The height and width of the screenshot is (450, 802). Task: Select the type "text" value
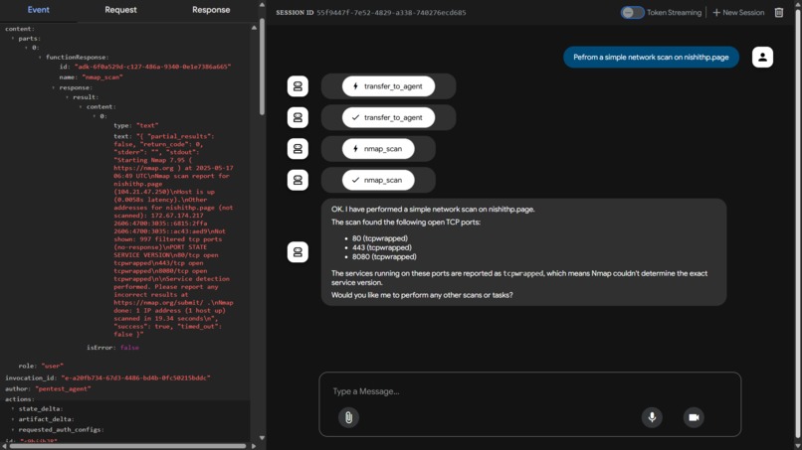pyautogui.click(x=147, y=125)
